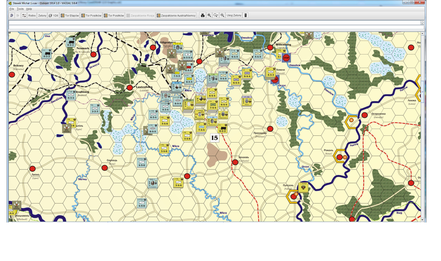Open the Help menu

(x=29, y=9)
